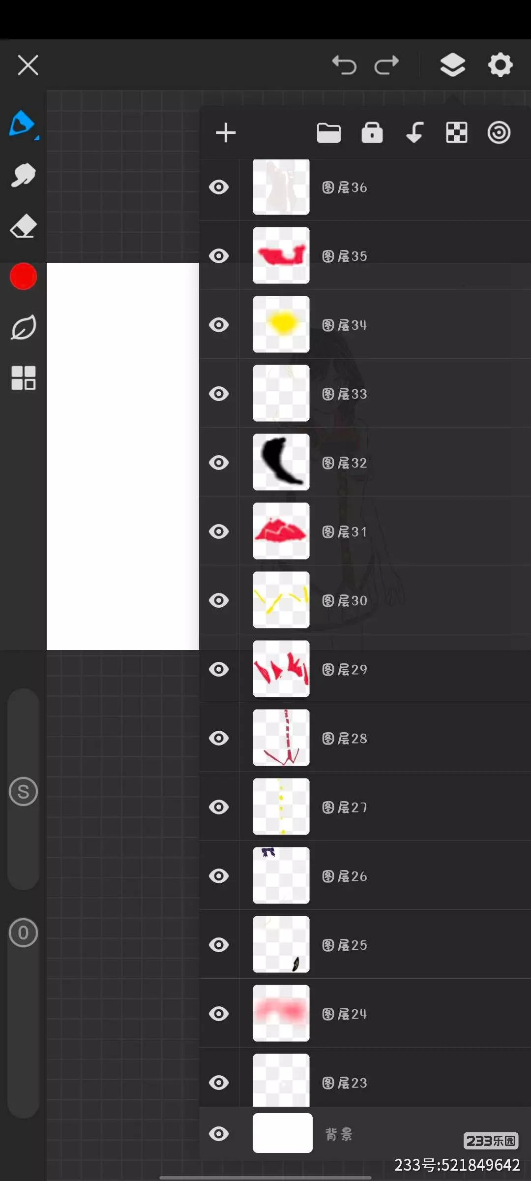The image size is (531, 1181).
Task: Open the red color swatch
Action: [x=23, y=277]
